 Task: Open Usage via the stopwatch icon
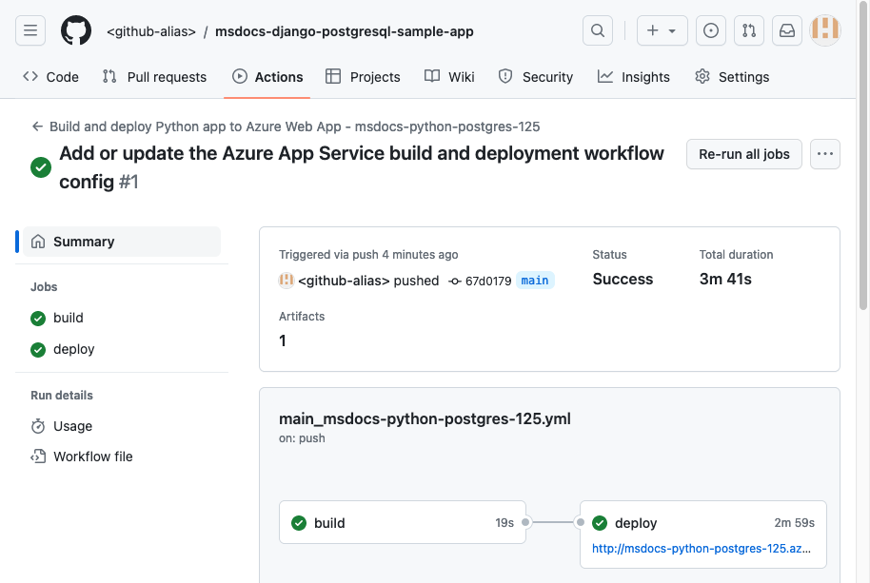(x=39, y=426)
